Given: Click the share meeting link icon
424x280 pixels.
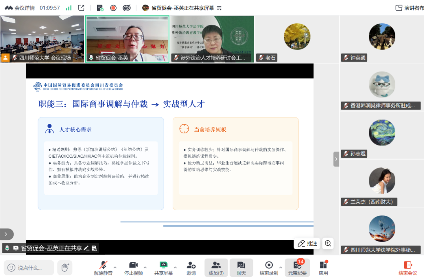Looking at the screenshot, I should pos(81,8).
